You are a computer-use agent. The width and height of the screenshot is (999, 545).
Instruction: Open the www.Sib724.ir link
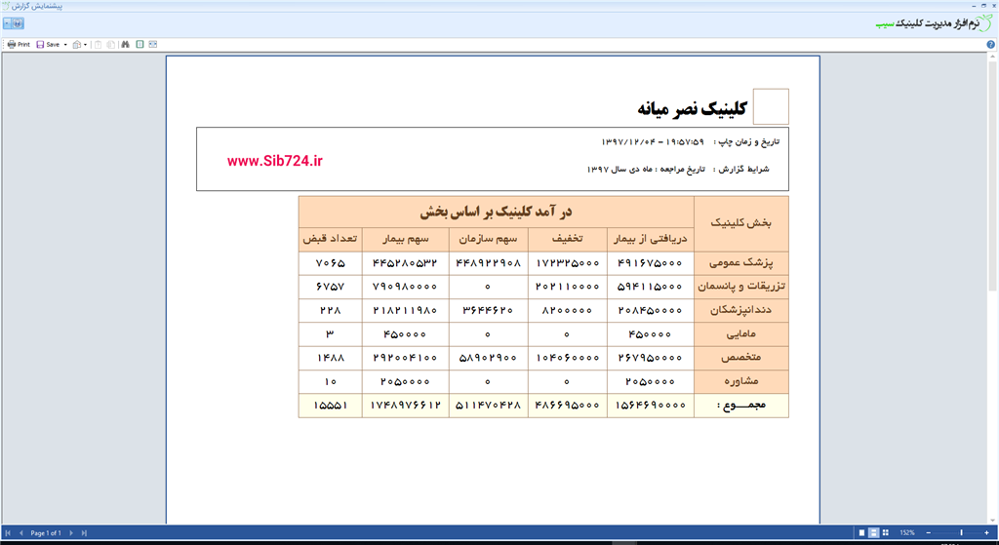(x=274, y=161)
